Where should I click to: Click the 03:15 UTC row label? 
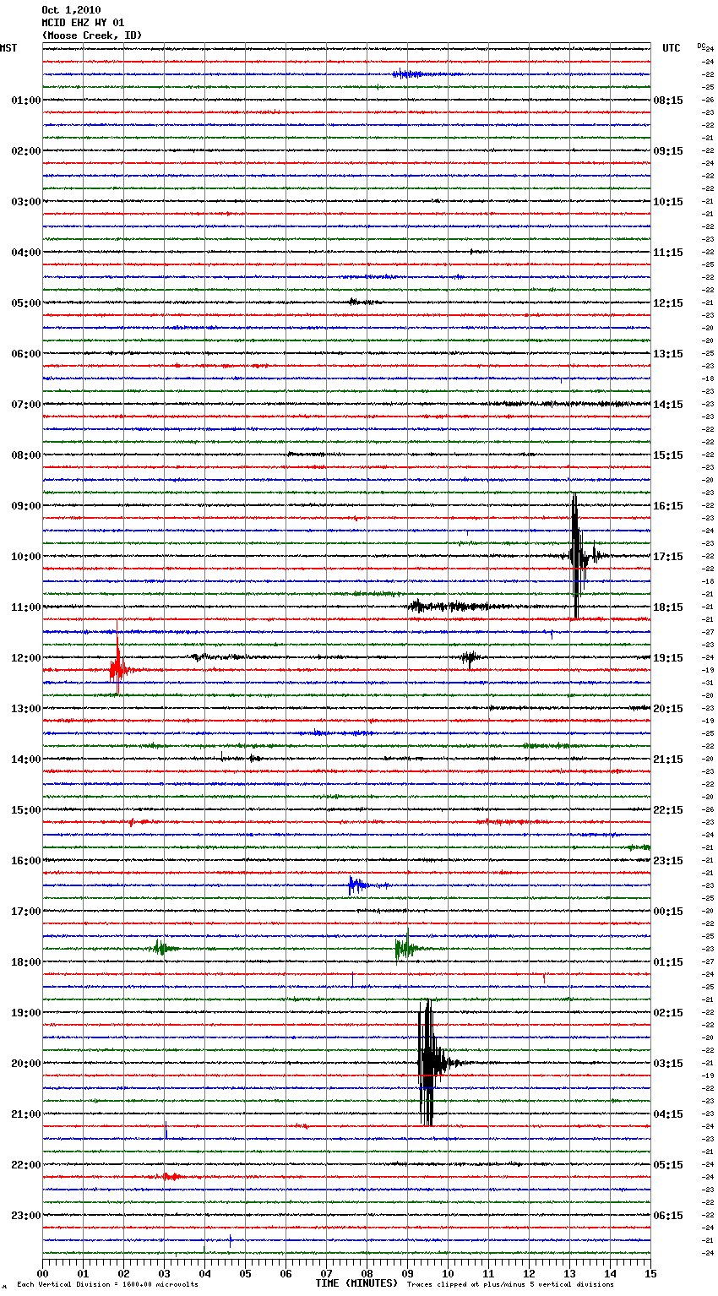point(668,1064)
